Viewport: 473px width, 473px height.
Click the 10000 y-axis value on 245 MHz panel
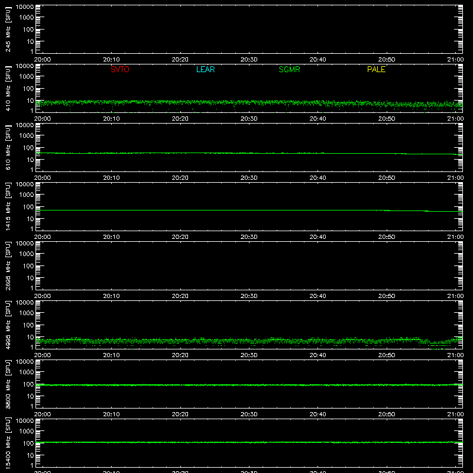point(25,7)
